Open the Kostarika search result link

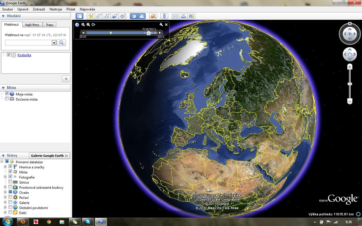24,55
